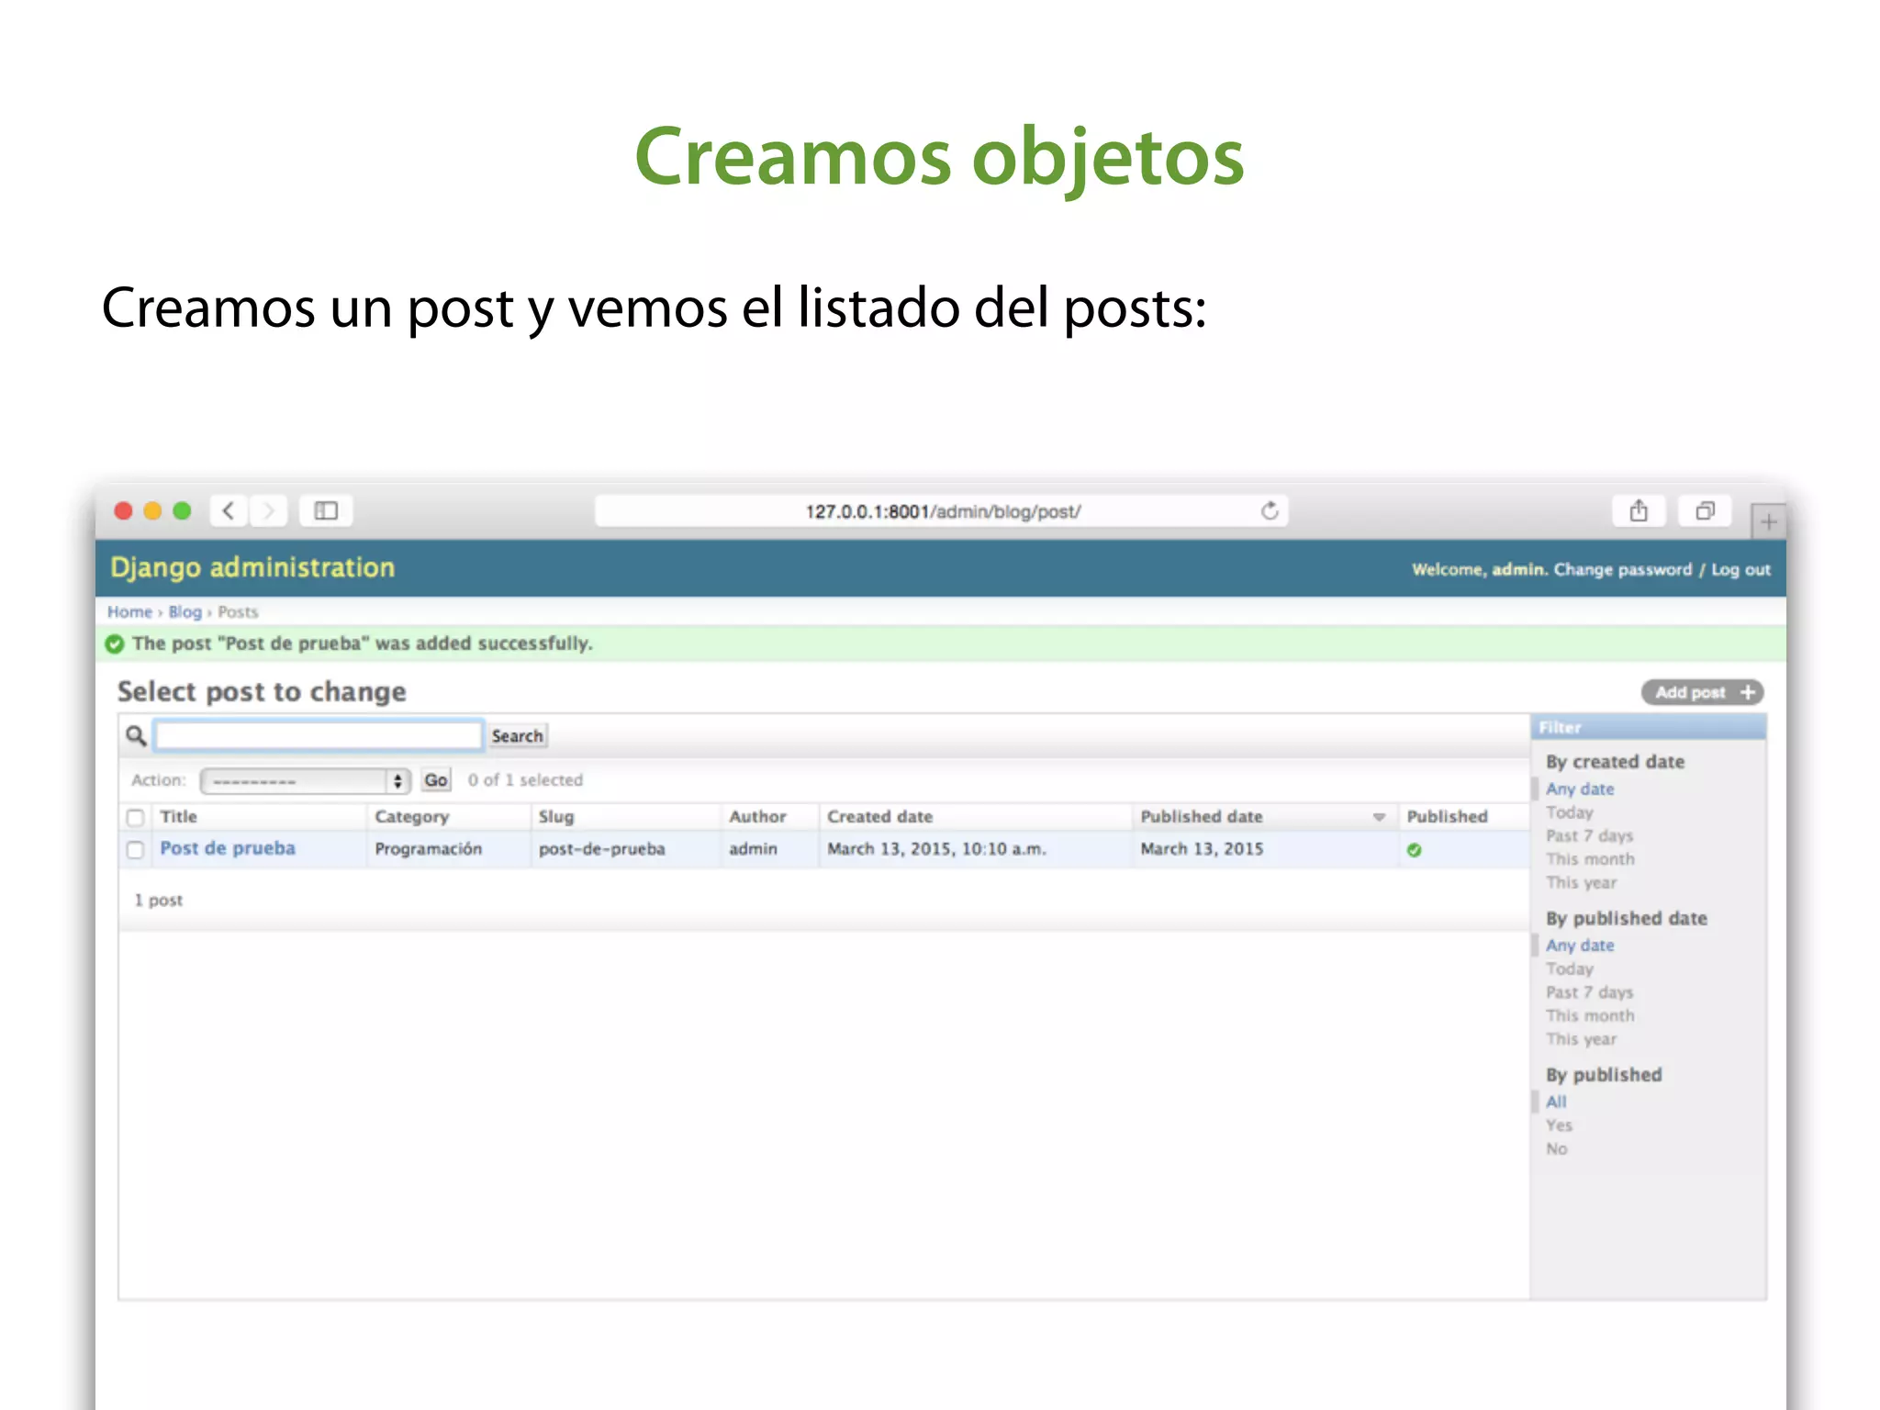Show all tabs with the tab overview icon
The image size is (1880, 1410).
point(1705,510)
